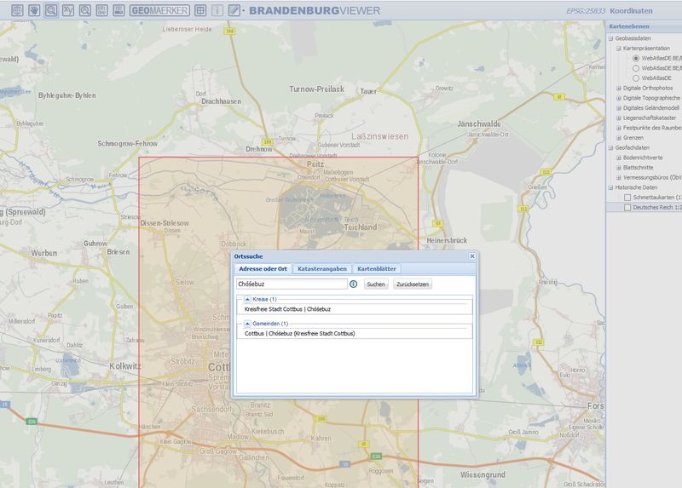
Task: Expand Blattschnitte
Action: point(619,167)
